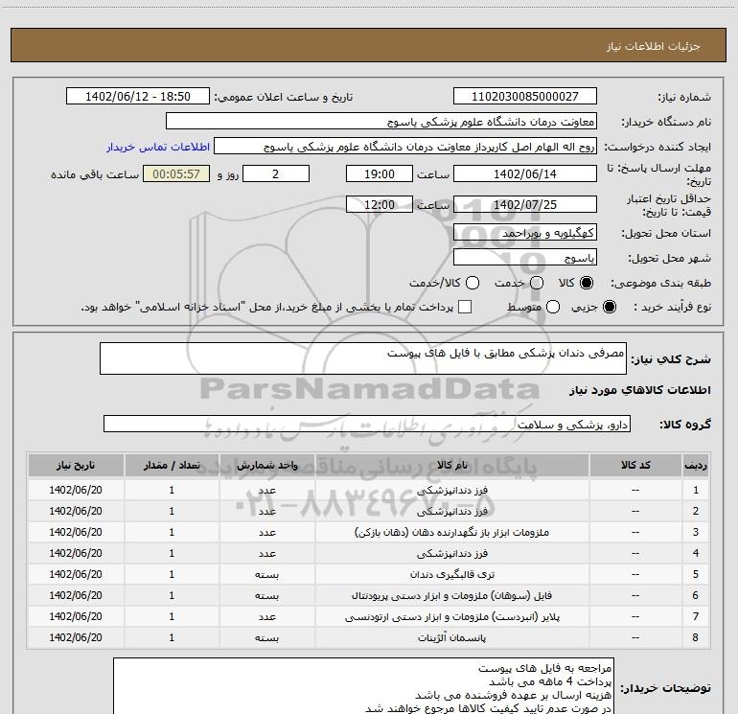Click the 00:05:57 remaining time box

pos(174,174)
